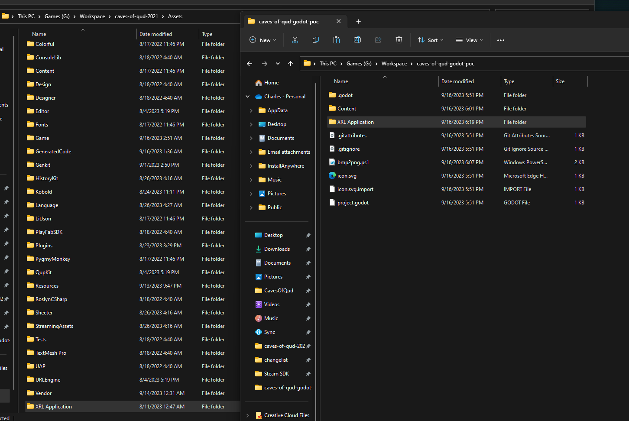Close the caves-of-qud-godot-poc tab
This screenshot has width=629, height=421.
tap(338, 21)
